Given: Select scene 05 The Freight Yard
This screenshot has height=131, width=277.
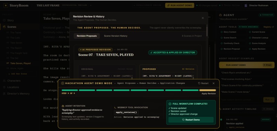Looking at the screenshot, I should tap(16, 53).
